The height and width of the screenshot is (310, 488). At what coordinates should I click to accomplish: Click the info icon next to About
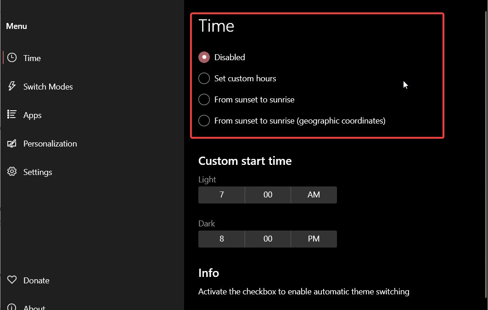pyautogui.click(x=11, y=307)
